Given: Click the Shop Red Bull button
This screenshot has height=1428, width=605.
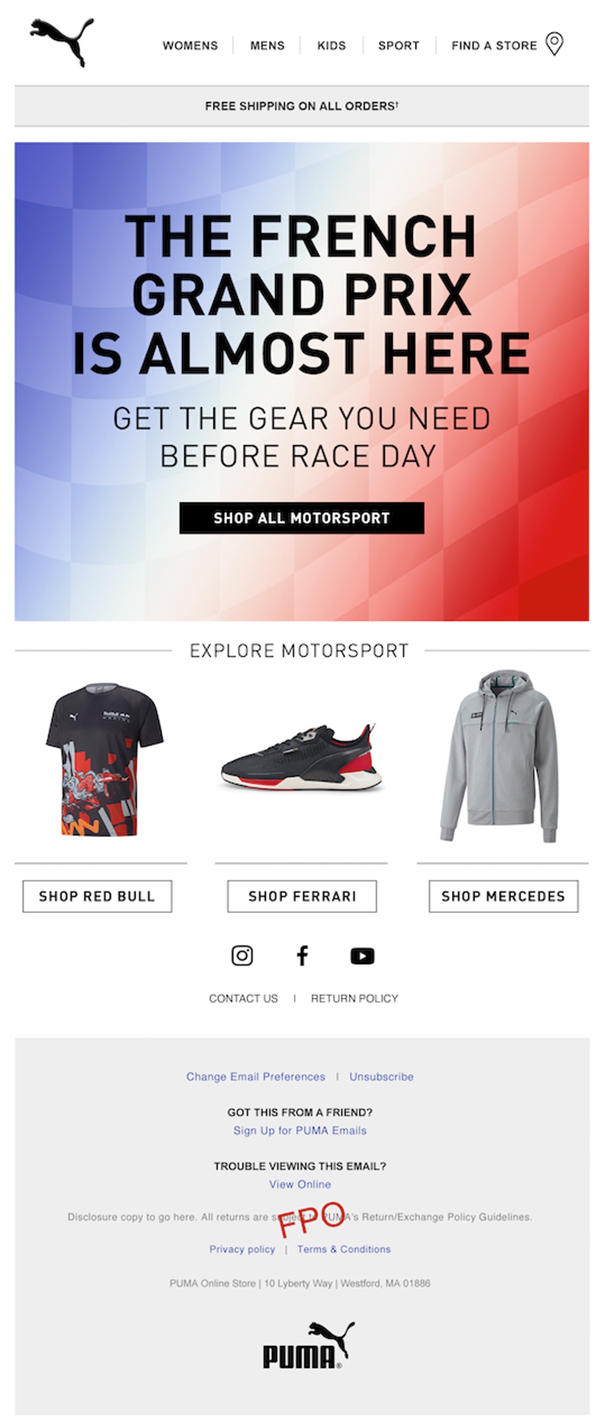Looking at the screenshot, I should pos(97,896).
